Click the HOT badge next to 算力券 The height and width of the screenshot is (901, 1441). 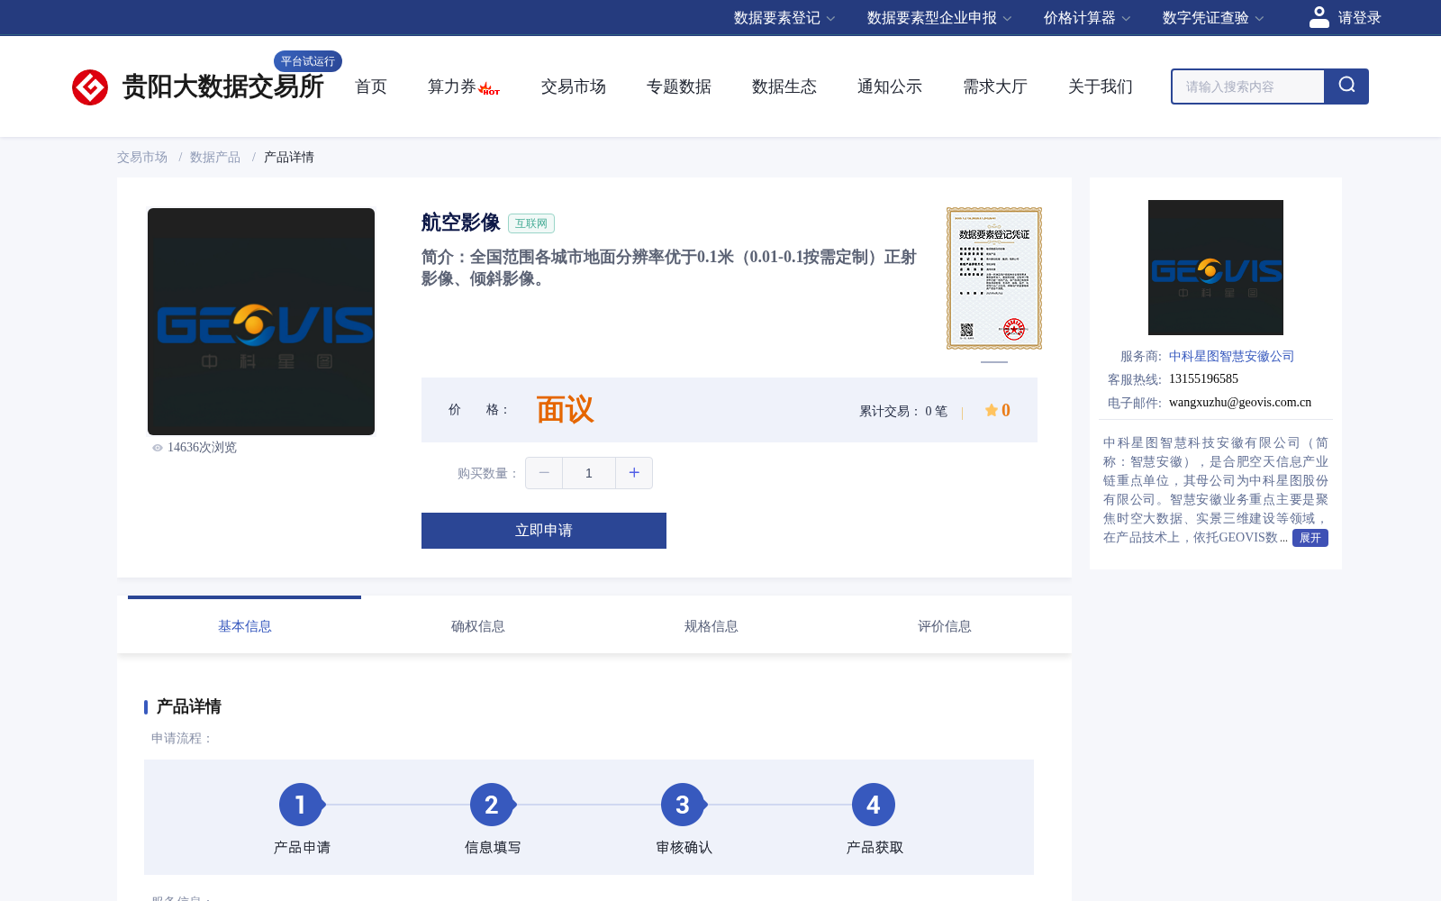coord(489,89)
